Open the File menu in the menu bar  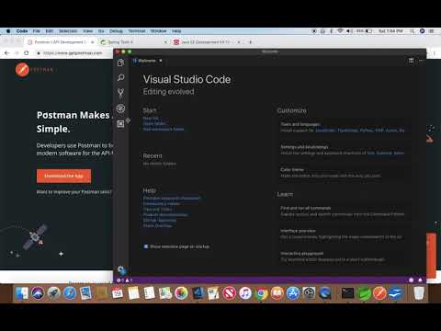click(36, 31)
